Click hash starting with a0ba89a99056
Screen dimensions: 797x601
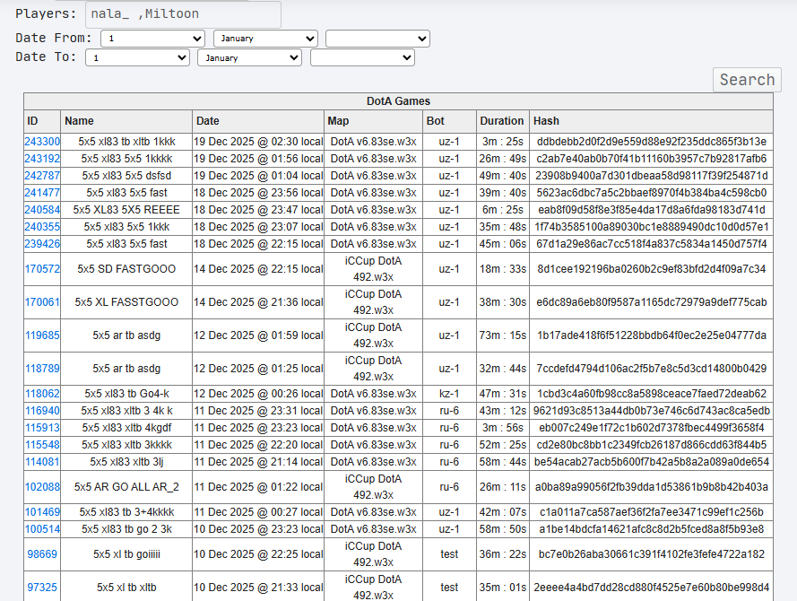651,487
